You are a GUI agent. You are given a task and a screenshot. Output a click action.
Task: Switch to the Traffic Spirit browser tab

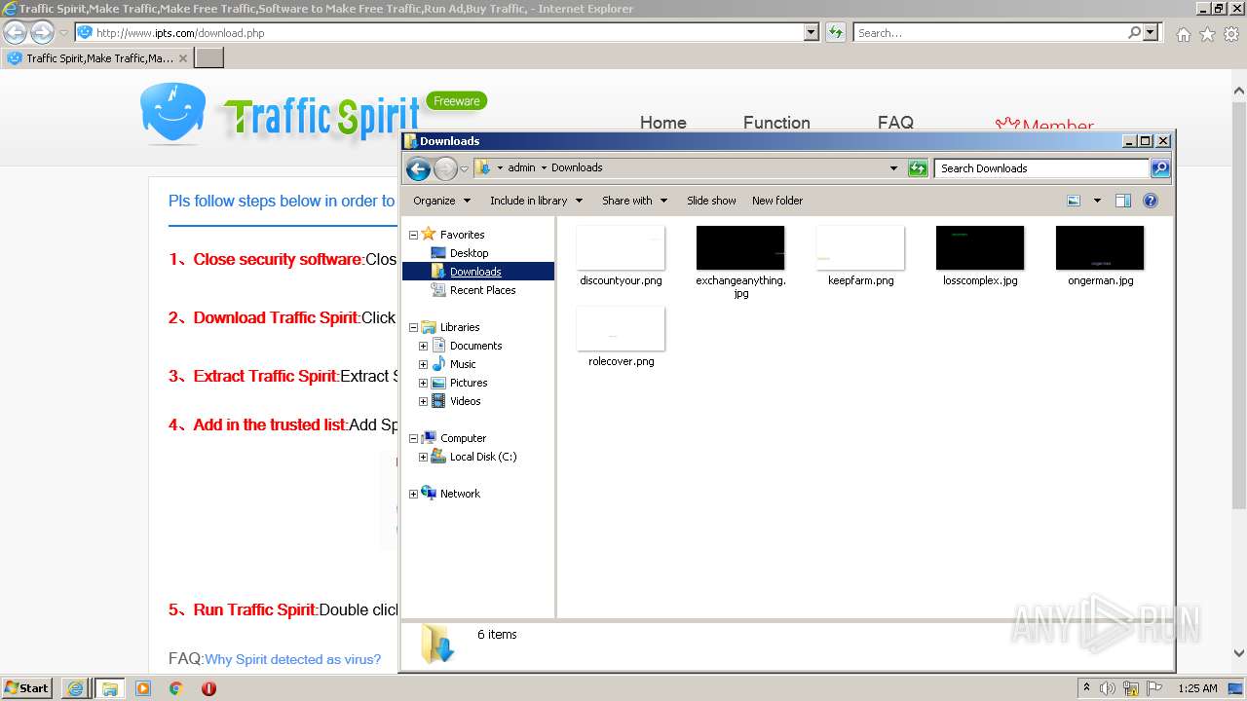click(x=97, y=57)
